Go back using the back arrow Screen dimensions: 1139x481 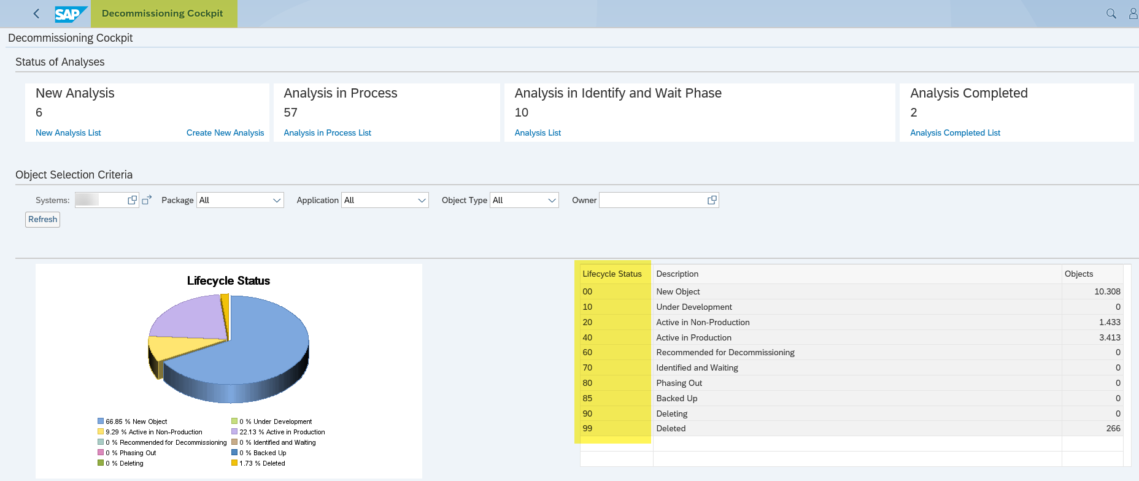[36, 13]
